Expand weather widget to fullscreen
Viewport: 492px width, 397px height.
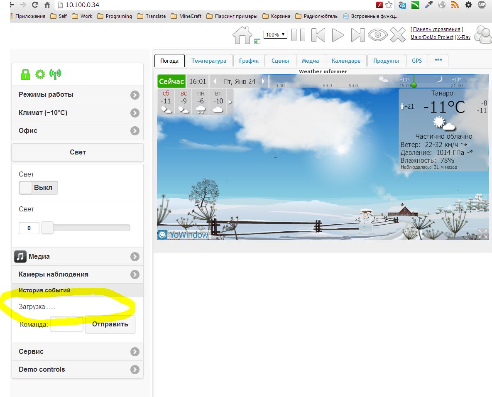click(x=482, y=234)
